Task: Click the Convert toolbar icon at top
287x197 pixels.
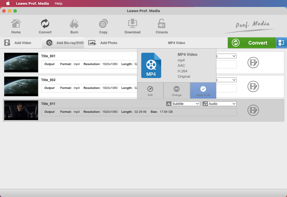Action: pyautogui.click(x=45, y=27)
